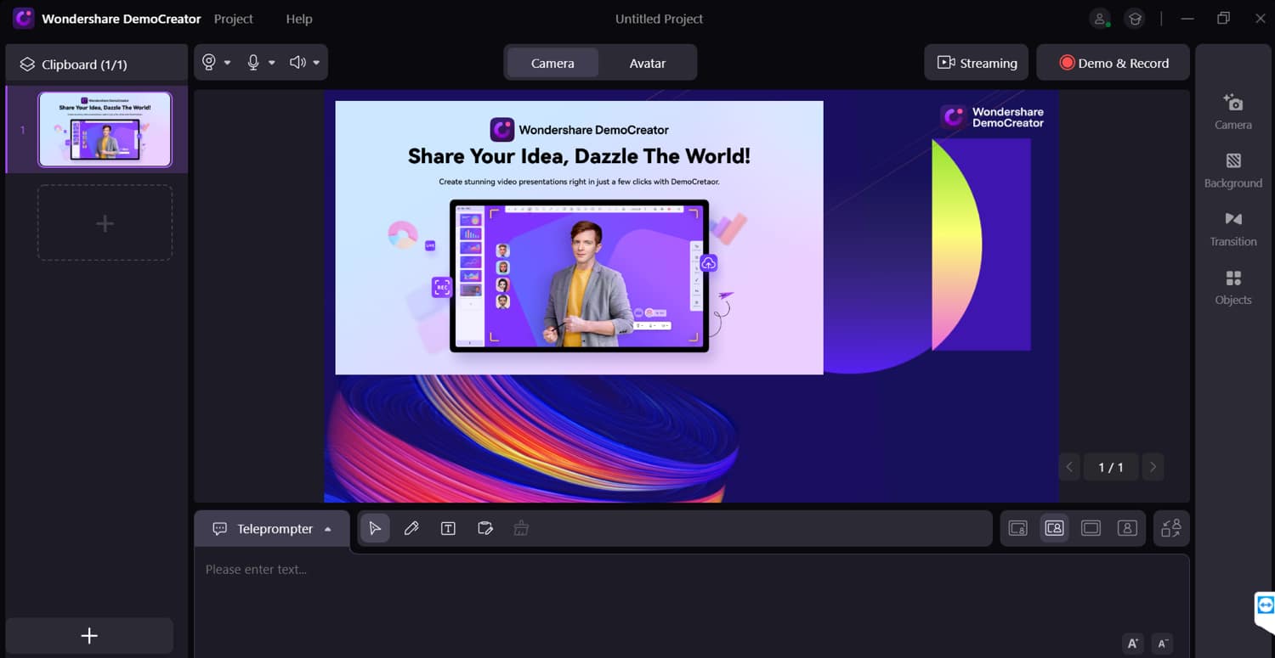Expand the microphone dropdown arrow
1275x658 pixels.
pyautogui.click(x=271, y=63)
